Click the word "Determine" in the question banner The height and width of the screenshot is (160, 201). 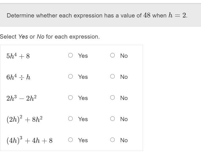(x=18, y=15)
